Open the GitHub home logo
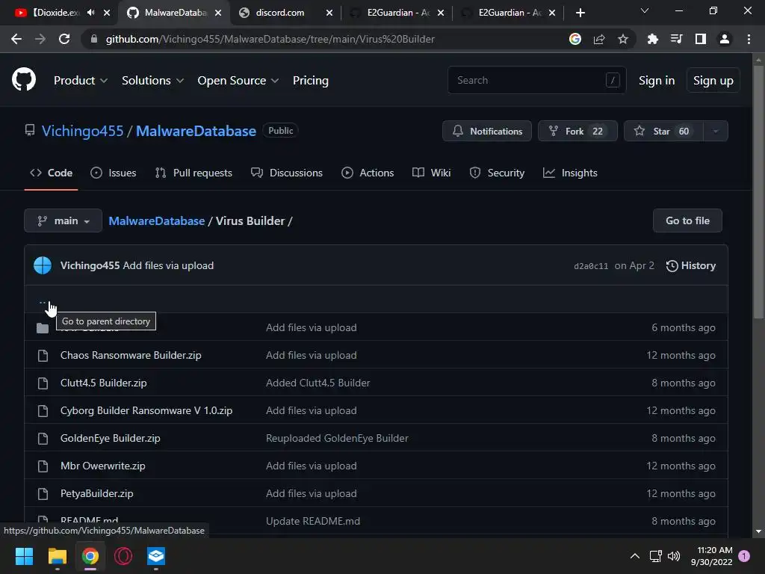 pyautogui.click(x=23, y=80)
